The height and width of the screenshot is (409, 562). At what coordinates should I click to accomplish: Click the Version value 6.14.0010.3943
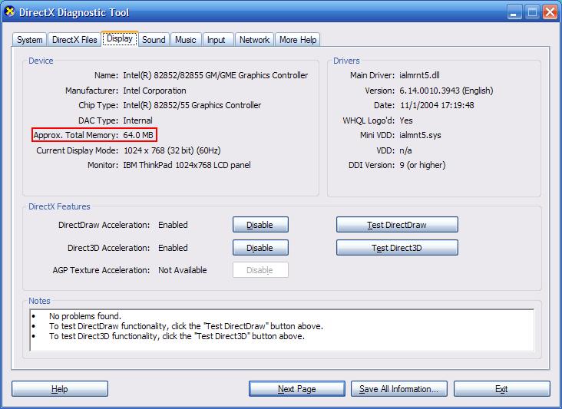446,91
